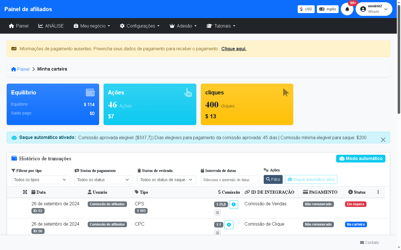Click the home icon in breadcrumb
This screenshot has width=401, height=250.
tap(14, 69)
